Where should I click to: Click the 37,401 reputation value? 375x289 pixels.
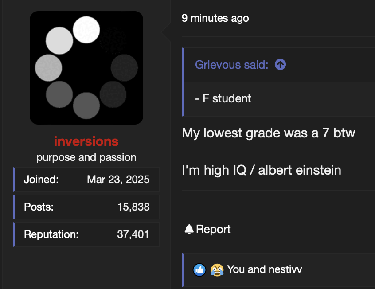tap(133, 234)
